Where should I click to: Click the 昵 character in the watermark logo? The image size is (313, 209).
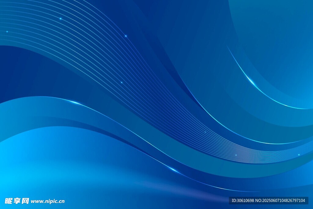(x=9, y=201)
